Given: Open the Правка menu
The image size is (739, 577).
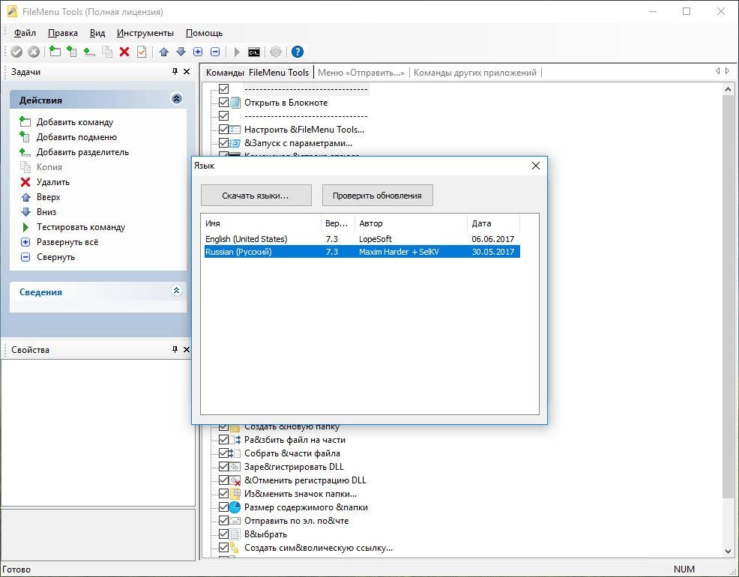Looking at the screenshot, I should [x=63, y=33].
